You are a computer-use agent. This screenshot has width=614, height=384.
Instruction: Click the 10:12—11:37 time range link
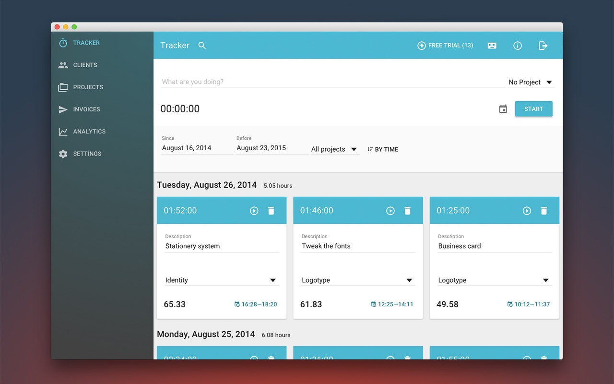[529, 304]
